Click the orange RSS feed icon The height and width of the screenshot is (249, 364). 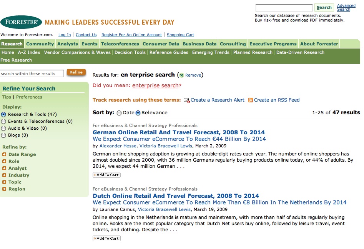[251, 100]
